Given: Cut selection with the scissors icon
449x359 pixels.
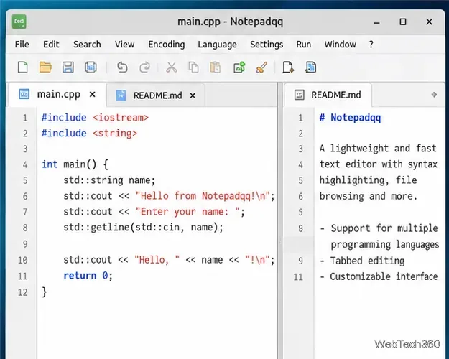Looking at the screenshot, I should pyautogui.click(x=171, y=67).
